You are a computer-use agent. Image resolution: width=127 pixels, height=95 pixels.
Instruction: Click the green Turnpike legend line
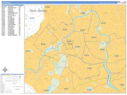point(9,93)
